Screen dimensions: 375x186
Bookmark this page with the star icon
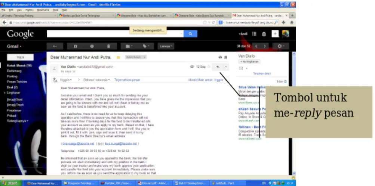coord(205,23)
